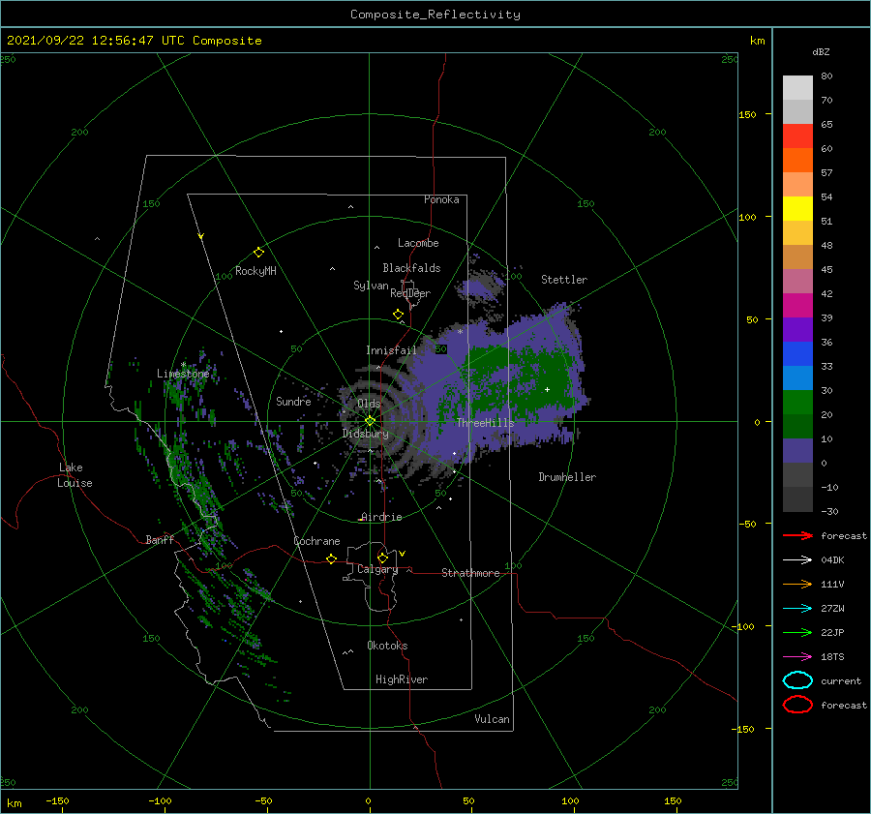Click the Drumheller town label
The height and width of the screenshot is (814, 871).
(567, 477)
